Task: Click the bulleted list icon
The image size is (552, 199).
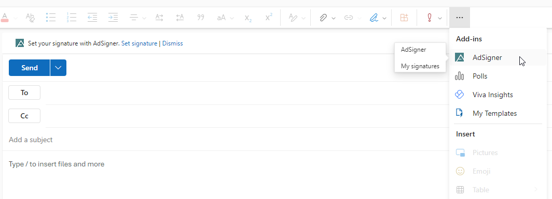Action: tap(51, 18)
